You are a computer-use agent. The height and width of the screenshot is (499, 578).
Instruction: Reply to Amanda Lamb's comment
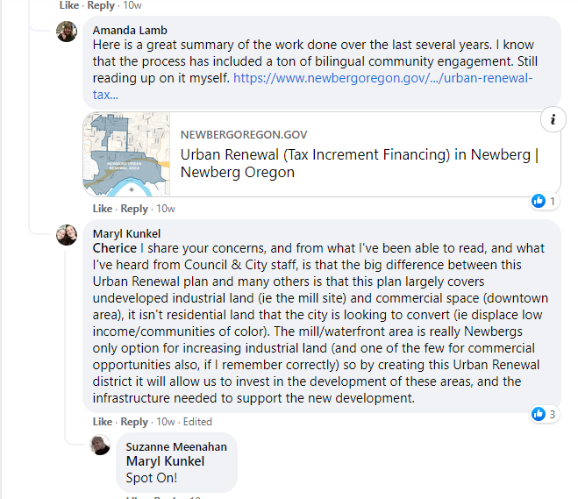[134, 209]
